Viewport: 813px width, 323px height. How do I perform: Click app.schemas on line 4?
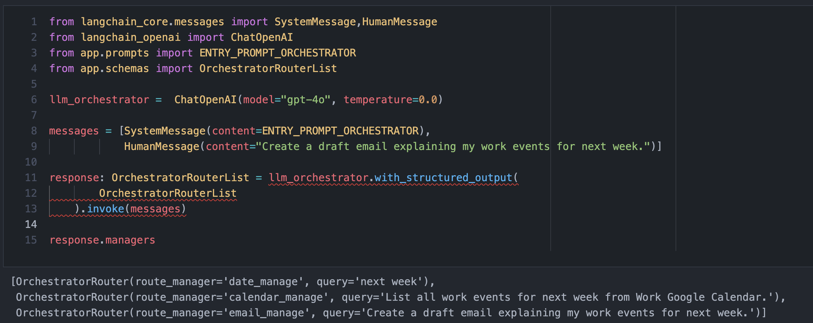coord(114,69)
